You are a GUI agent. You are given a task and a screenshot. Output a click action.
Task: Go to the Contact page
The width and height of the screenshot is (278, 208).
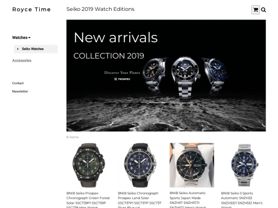(18, 83)
